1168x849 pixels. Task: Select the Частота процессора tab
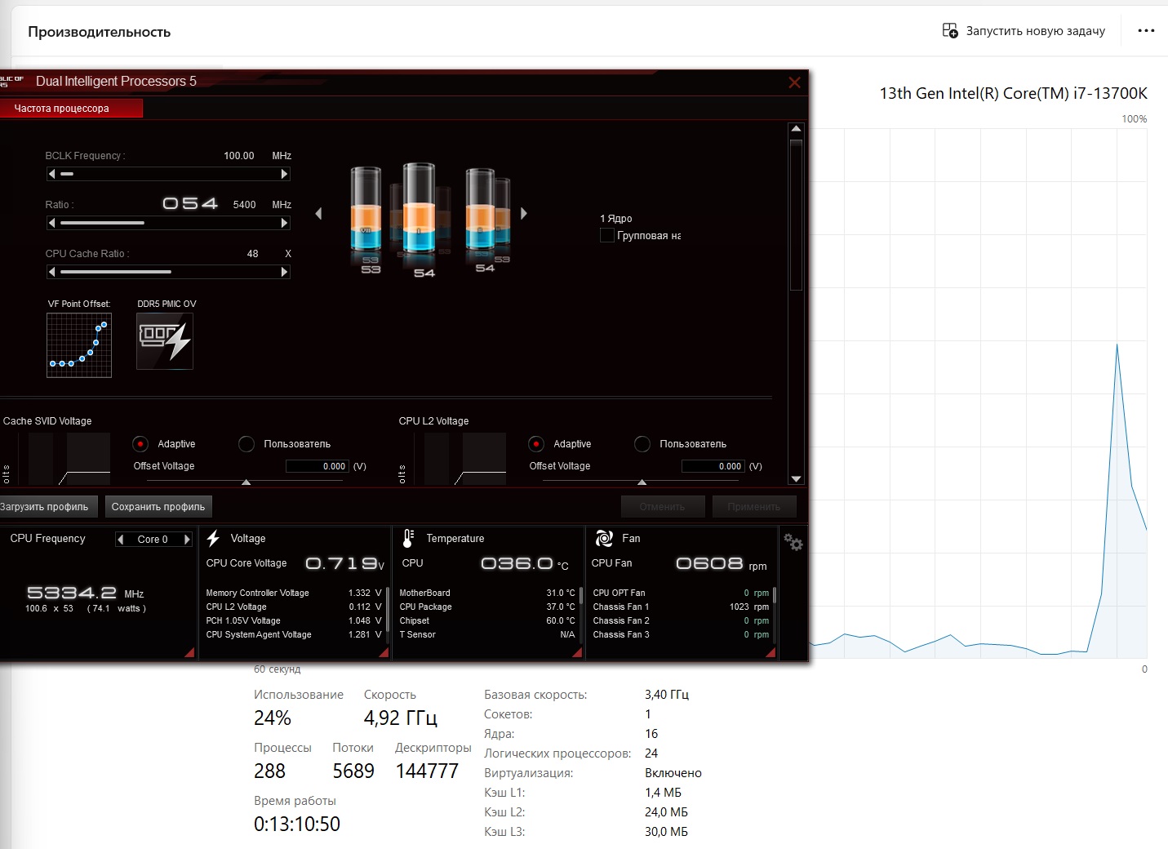pos(71,109)
